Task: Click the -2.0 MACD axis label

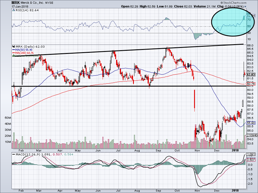Action: click(250, 184)
